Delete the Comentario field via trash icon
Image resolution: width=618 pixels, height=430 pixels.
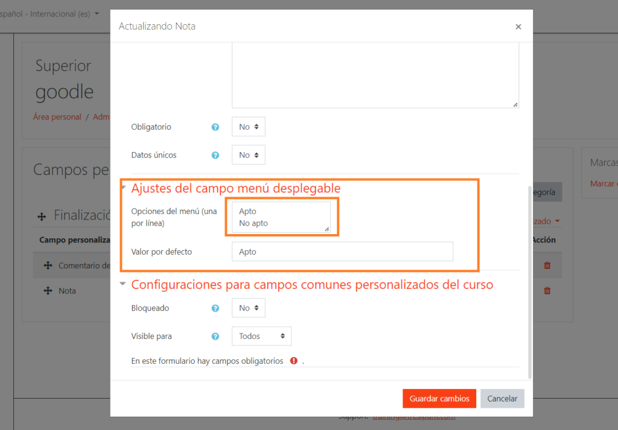coord(547,265)
